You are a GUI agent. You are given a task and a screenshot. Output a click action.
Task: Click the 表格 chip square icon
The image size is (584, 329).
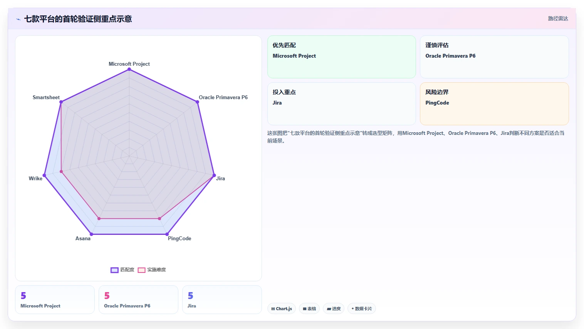(305, 309)
